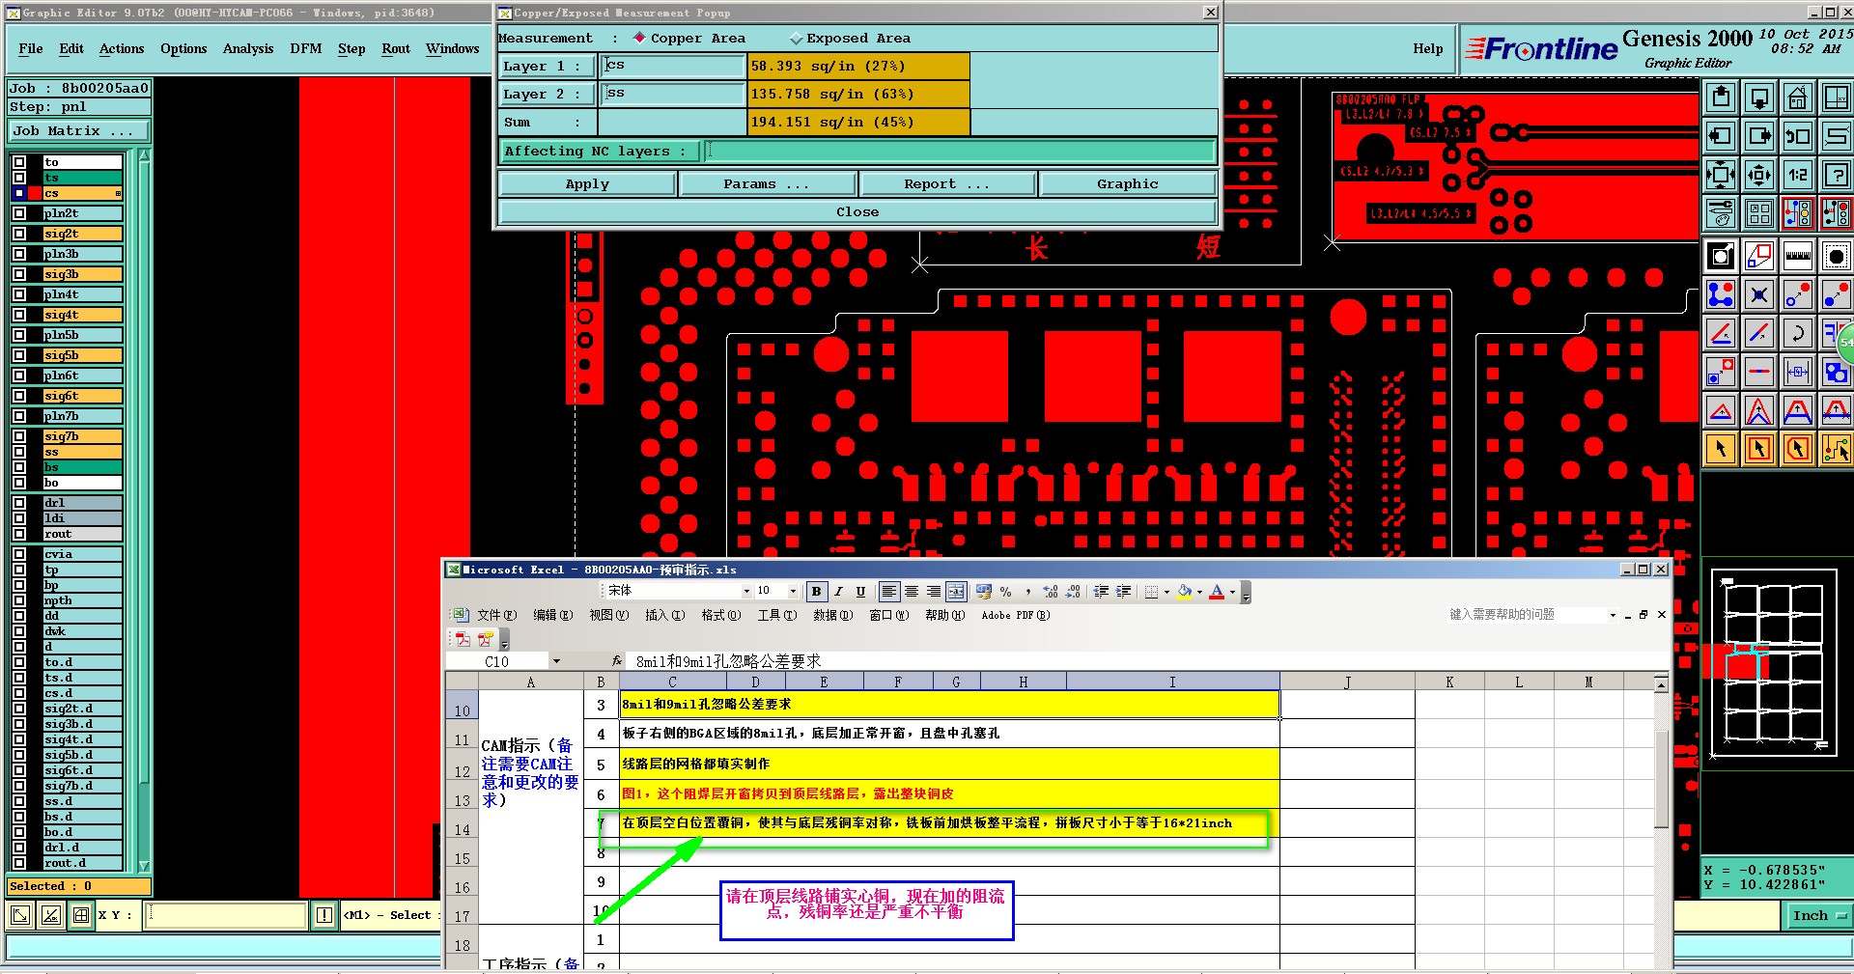
Task: Click the Affecting NC layers input field
Action: (959, 151)
